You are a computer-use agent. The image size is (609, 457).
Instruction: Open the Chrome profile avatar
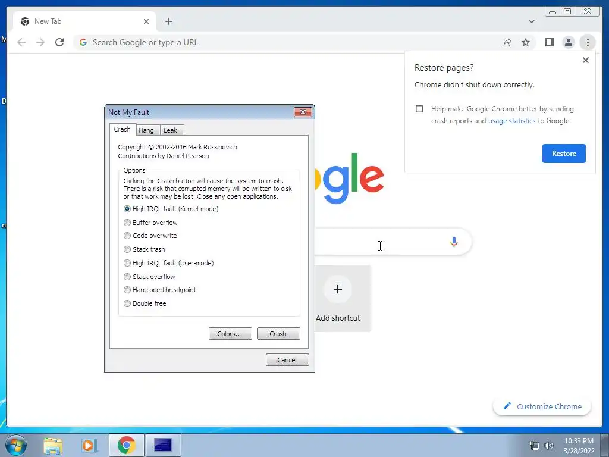pos(568,42)
